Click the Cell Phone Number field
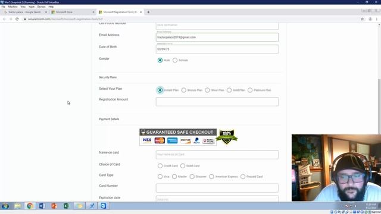The width and height of the screenshot is (381, 214). (x=217, y=26)
